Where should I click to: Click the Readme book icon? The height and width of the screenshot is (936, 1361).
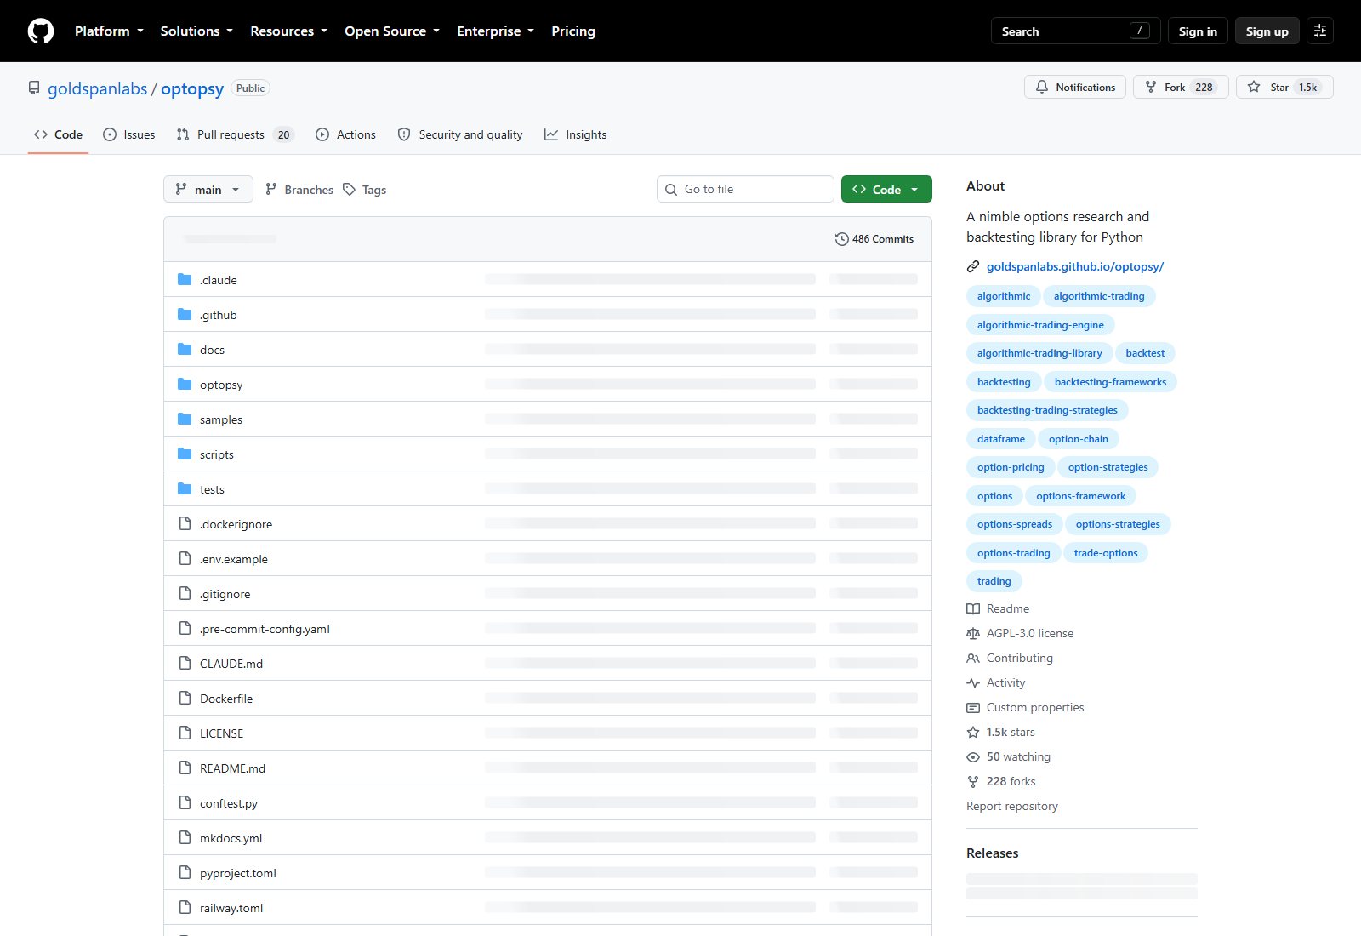point(973,608)
